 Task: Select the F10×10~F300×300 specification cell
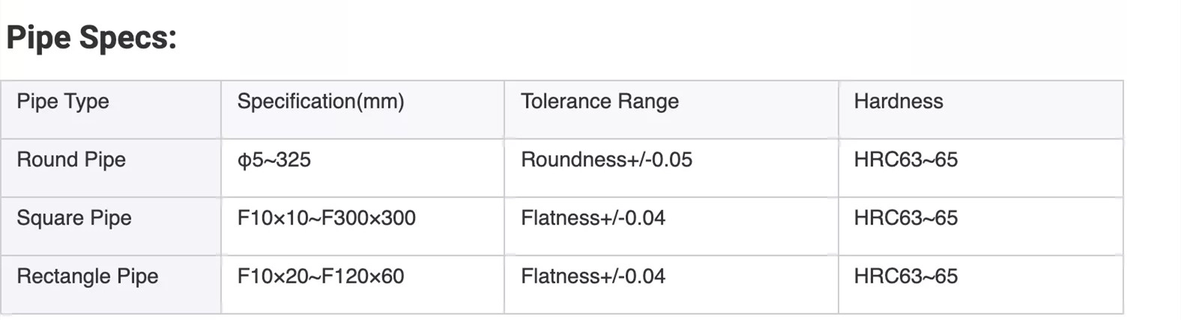click(326, 218)
